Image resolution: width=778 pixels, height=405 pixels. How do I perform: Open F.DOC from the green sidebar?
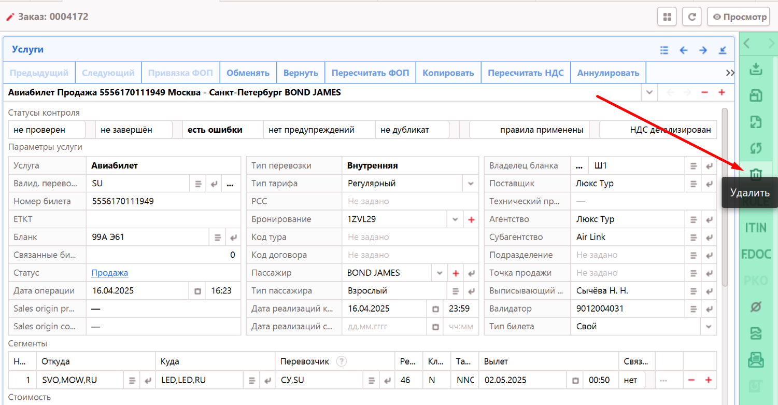756,254
